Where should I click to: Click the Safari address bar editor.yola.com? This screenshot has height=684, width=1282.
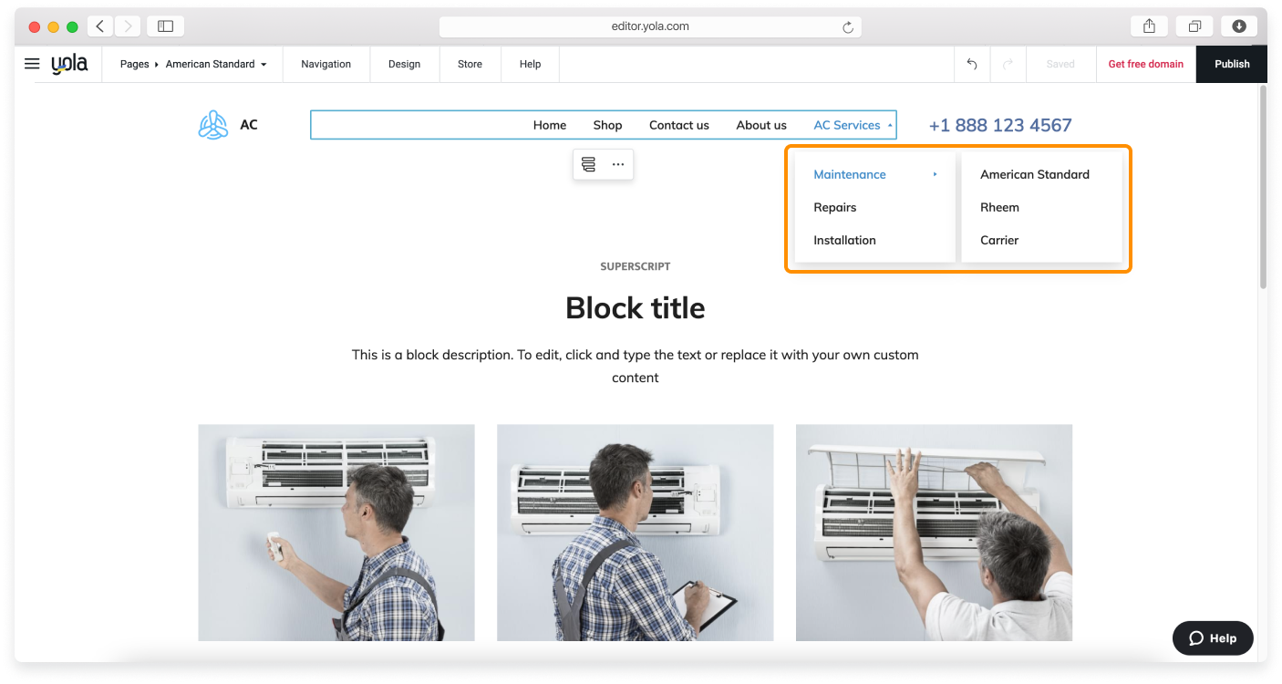pos(650,26)
